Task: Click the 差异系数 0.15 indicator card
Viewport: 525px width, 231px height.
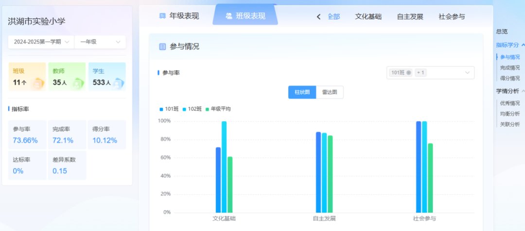Action: (x=67, y=165)
